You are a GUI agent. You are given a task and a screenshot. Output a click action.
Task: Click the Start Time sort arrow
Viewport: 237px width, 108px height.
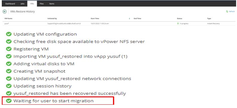[129, 18]
